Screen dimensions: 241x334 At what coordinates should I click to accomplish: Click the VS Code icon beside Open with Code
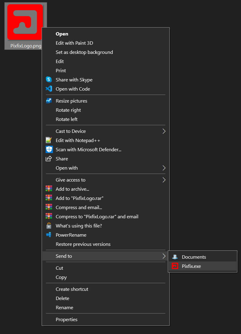[x=49, y=89]
